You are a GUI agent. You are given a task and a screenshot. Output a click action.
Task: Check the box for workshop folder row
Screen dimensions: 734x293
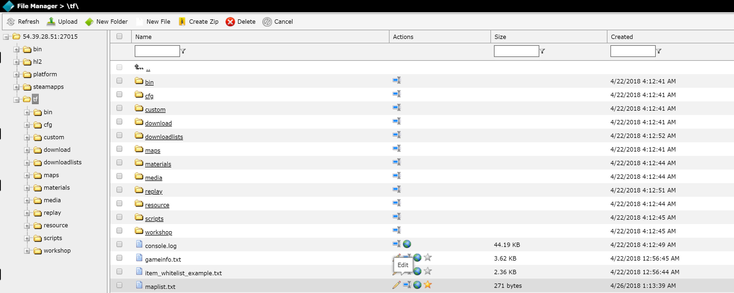(x=119, y=231)
